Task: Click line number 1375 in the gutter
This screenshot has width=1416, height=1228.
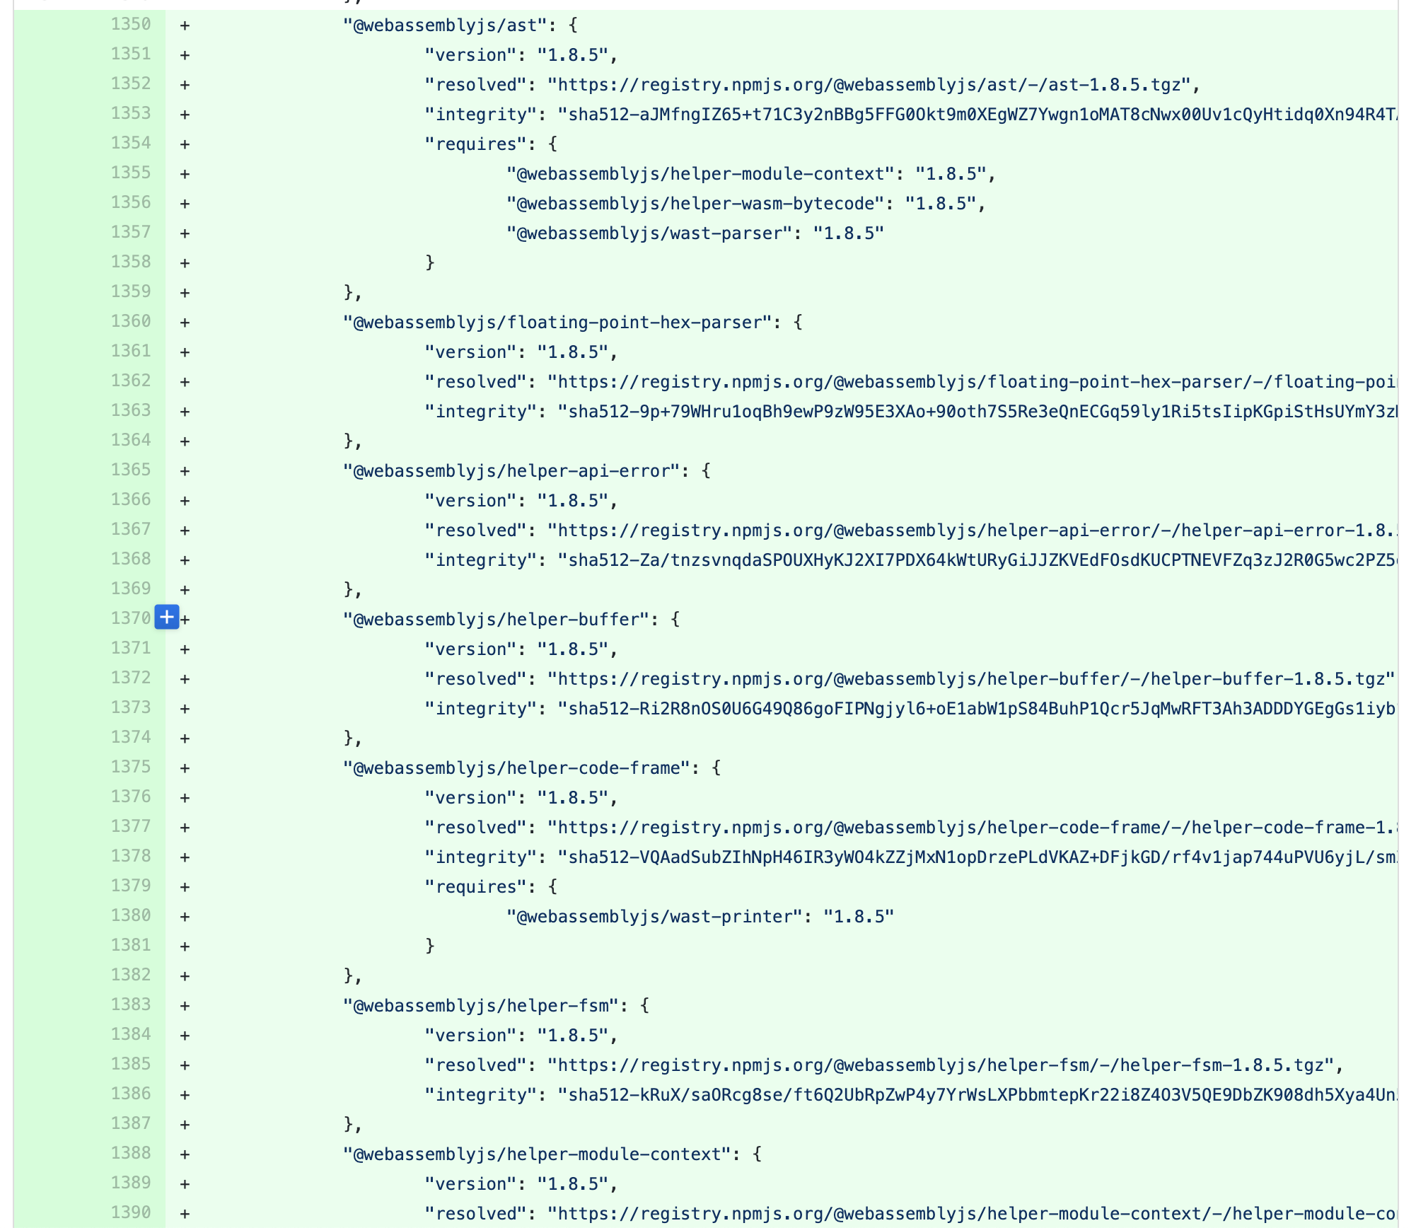Action: click(131, 767)
